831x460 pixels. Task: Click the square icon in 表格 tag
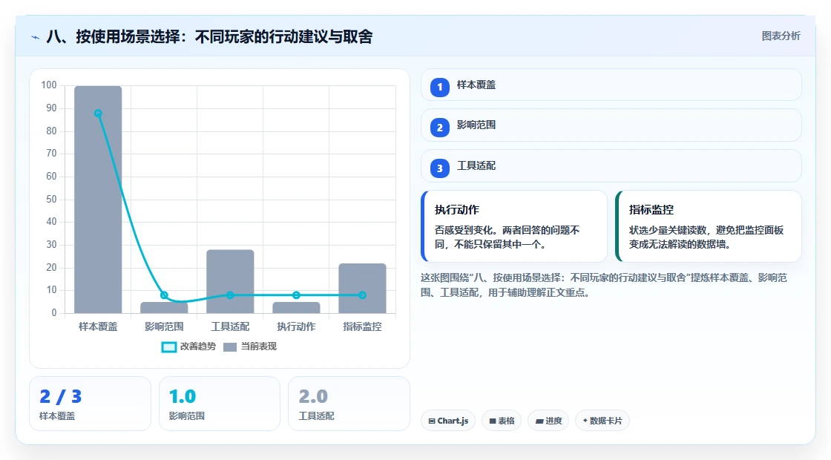click(493, 421)
